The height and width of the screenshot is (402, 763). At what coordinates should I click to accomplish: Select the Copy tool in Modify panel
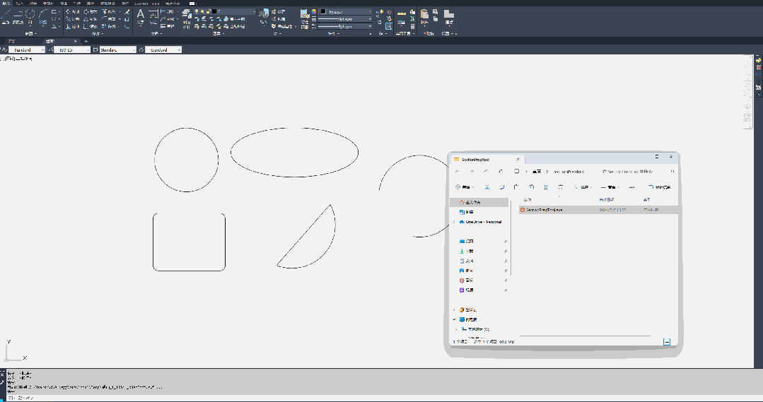click(x=73, y=19)
